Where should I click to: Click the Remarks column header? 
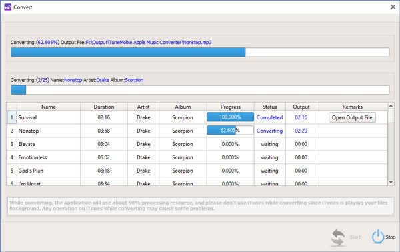(352, 107)
